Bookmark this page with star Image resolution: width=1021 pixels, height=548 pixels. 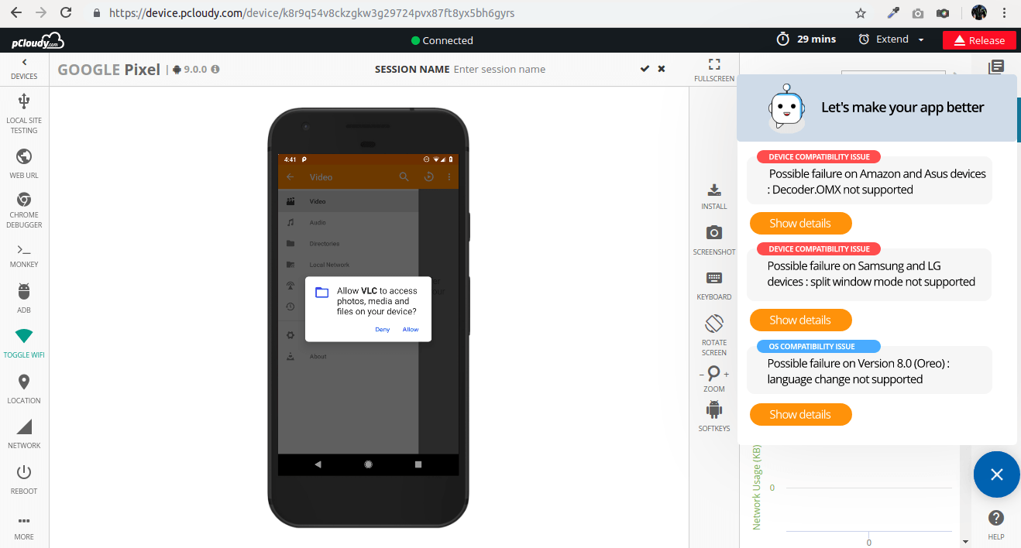pyautogui.click(x=861, y=13)
